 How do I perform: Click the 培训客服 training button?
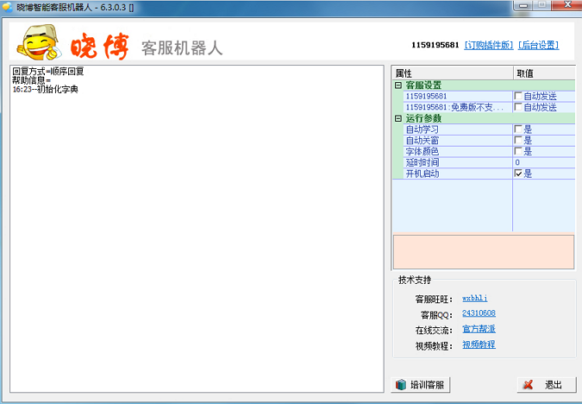click(x=421, y=384)
